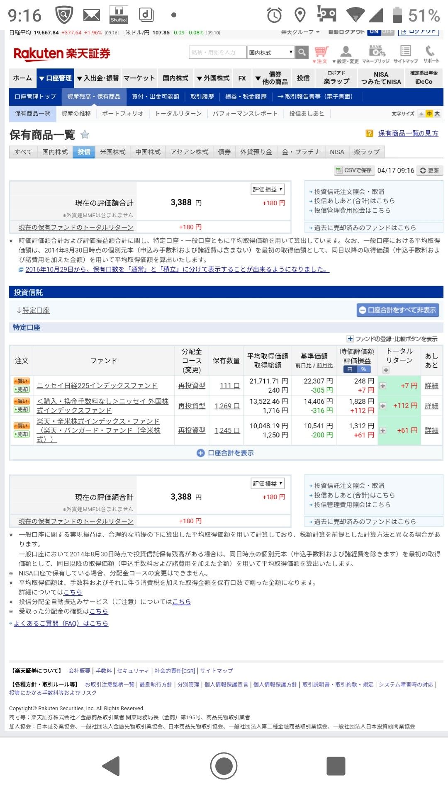
Task: Open the top 評価損益 dropdown
Action: [268, 189]
